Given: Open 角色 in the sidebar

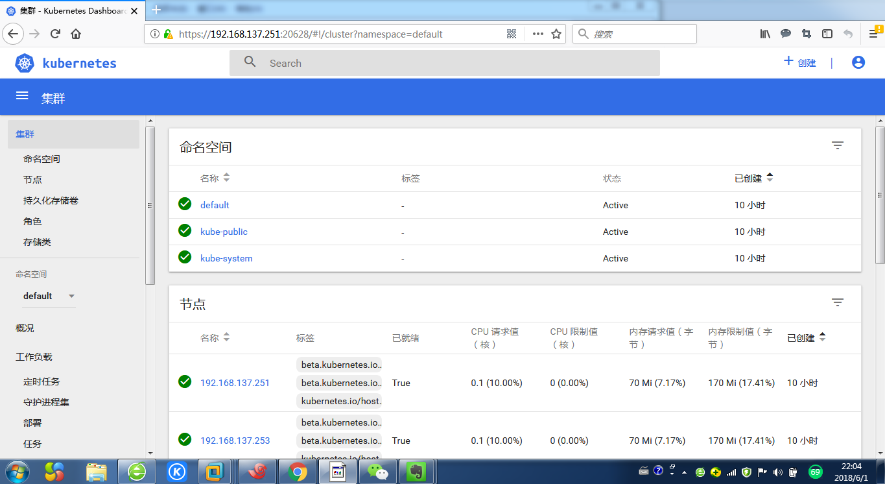Looking at the screenshot, I should [32, 221].
